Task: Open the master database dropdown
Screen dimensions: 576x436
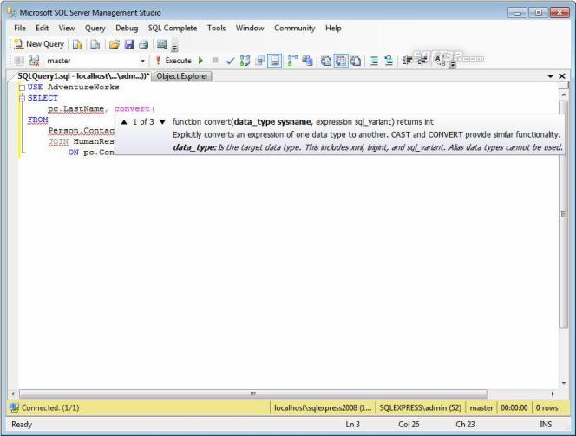Action: point(143,61)
